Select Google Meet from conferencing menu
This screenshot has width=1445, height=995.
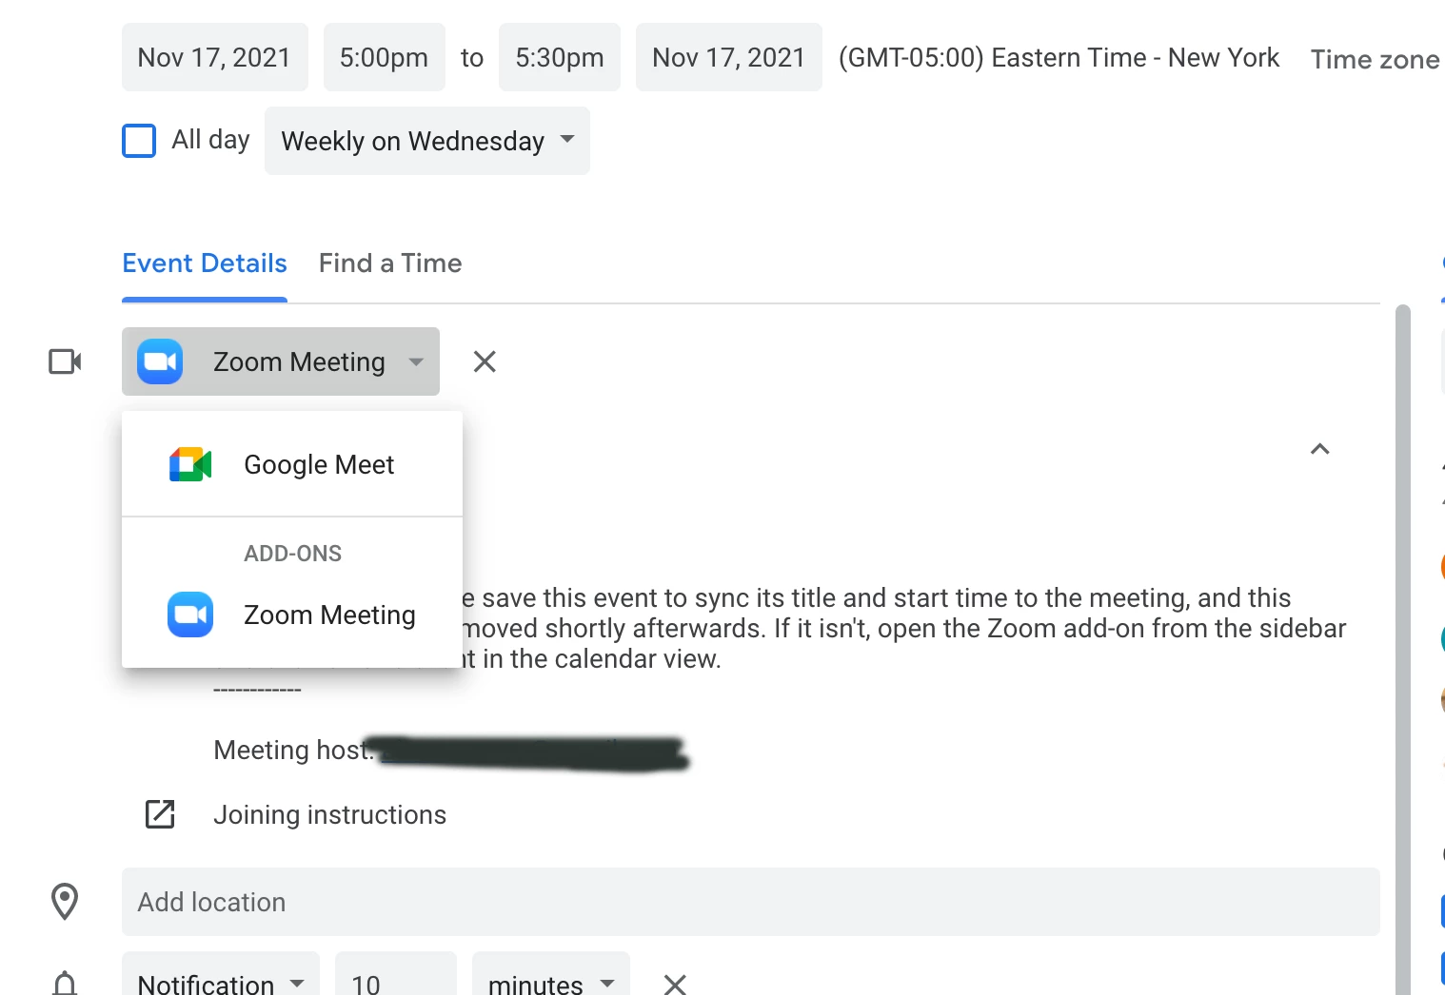click(292, 464)
